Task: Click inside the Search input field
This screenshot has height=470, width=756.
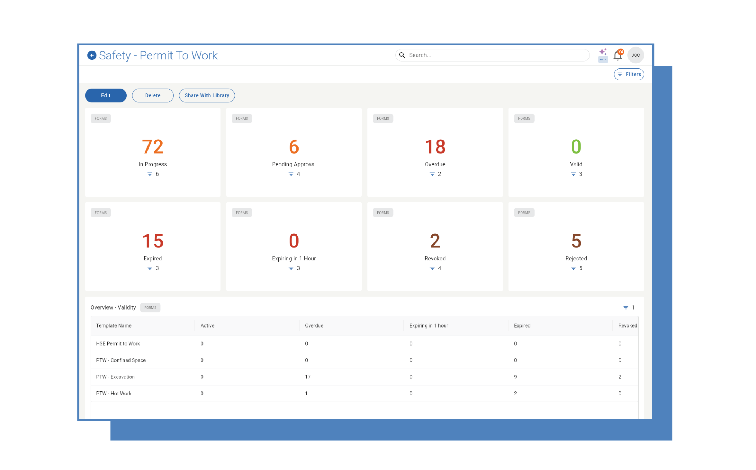Action: pos(482,55)
